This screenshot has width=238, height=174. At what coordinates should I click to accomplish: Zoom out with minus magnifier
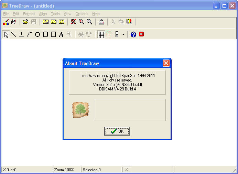click(89, 22)
